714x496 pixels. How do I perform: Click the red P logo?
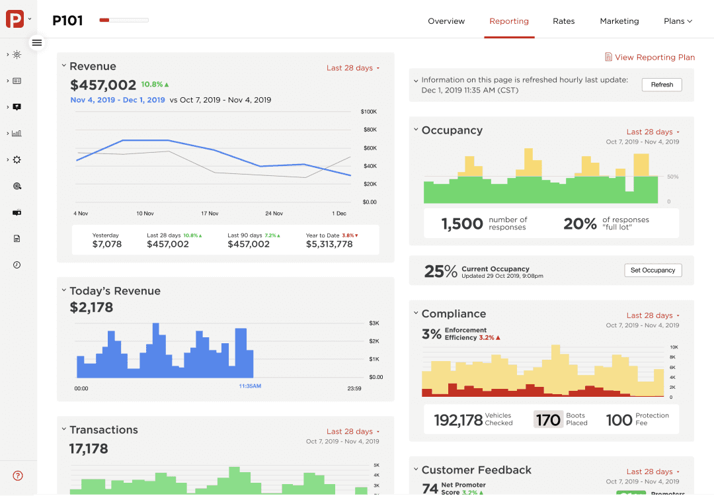pyautogui.click(x=15, y=19)
